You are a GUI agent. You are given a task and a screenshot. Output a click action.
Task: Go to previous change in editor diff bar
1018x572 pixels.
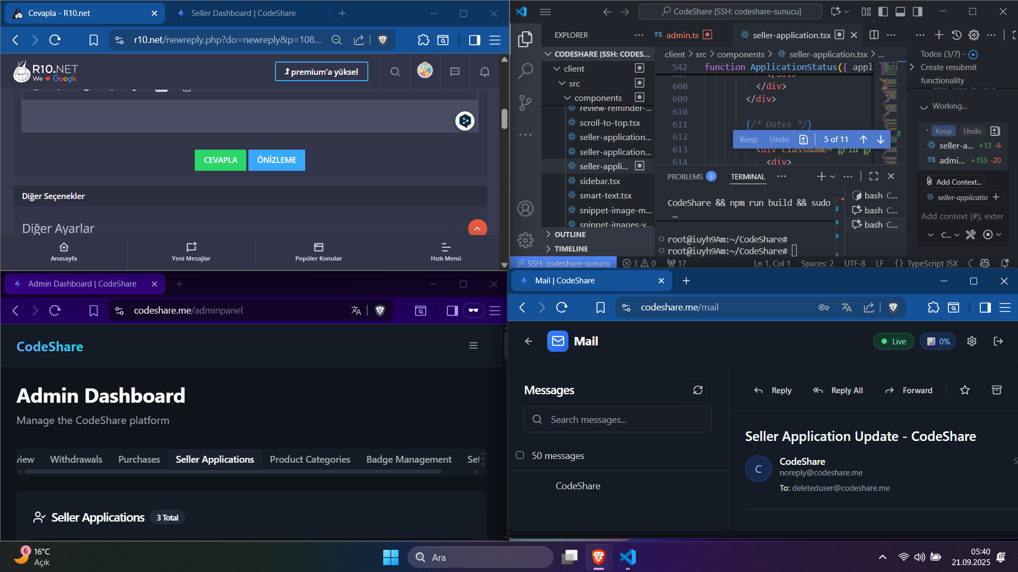(864, 140)
